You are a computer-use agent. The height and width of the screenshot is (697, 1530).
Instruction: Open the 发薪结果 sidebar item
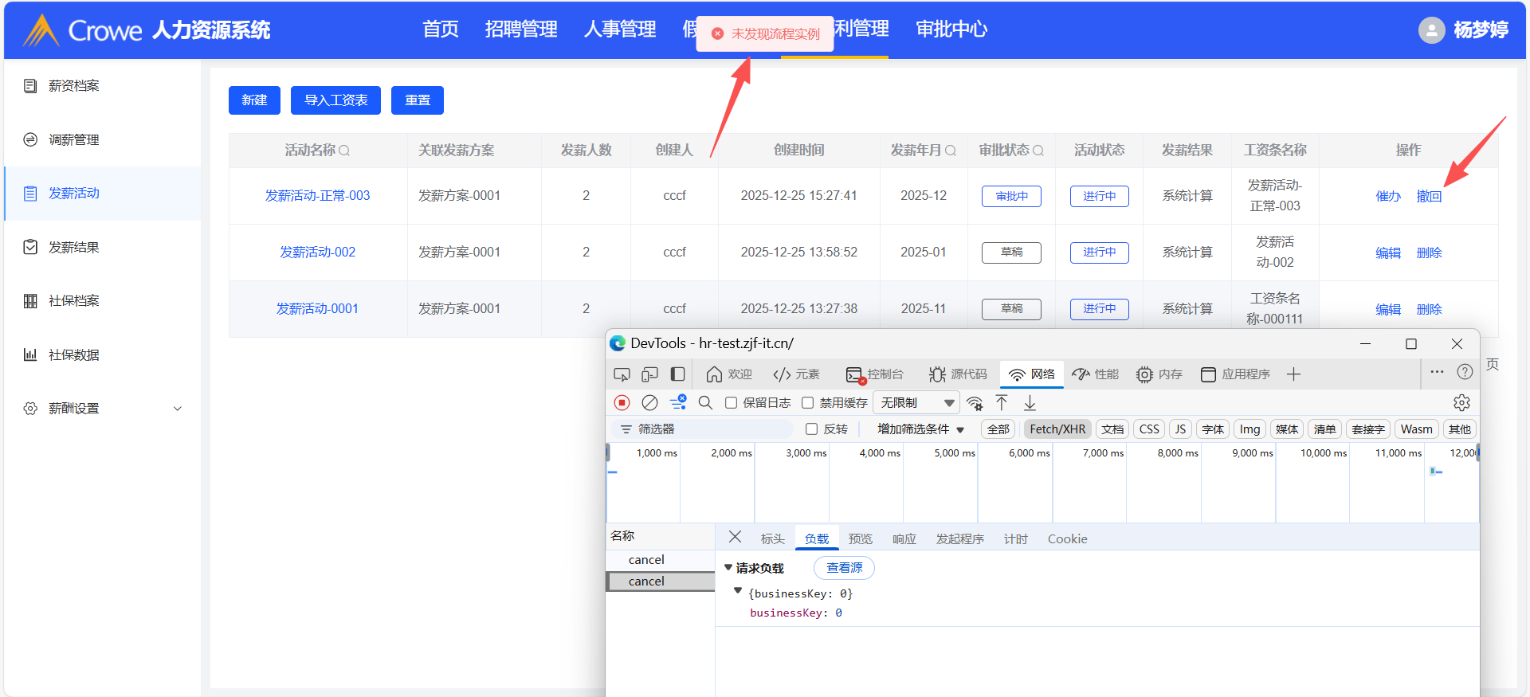pyautogui.click(x=74, y=248)
